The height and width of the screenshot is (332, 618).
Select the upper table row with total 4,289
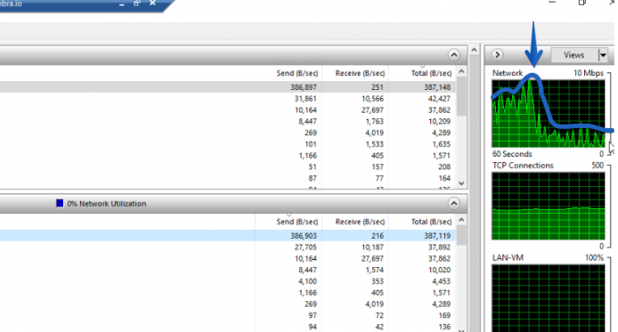pyautogui.click(x=228, y=133)
